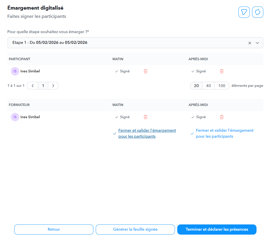Click the Retour button
This screenshot has height=238, width=267.
(54, 229)
